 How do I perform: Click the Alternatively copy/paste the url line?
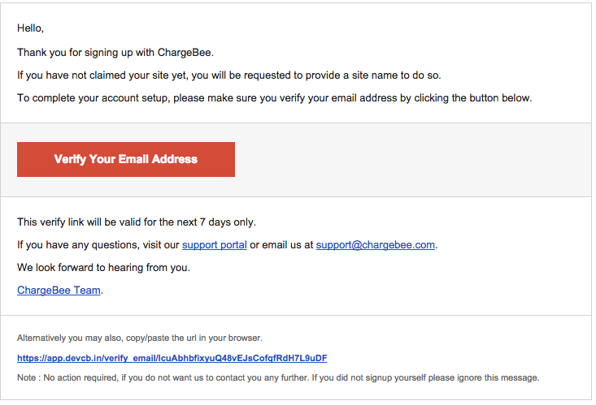[140, 338]
